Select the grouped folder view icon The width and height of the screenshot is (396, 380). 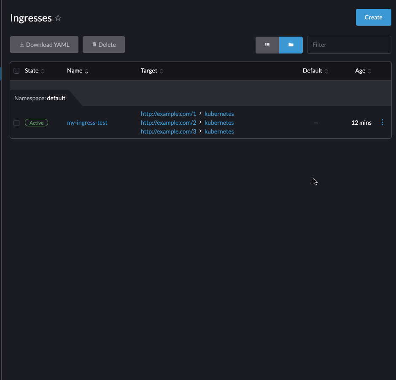[x=291, y=44]
